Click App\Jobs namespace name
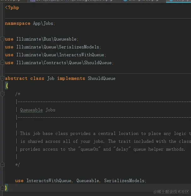The width and height of the screenshot is (191, 196). 43,23
